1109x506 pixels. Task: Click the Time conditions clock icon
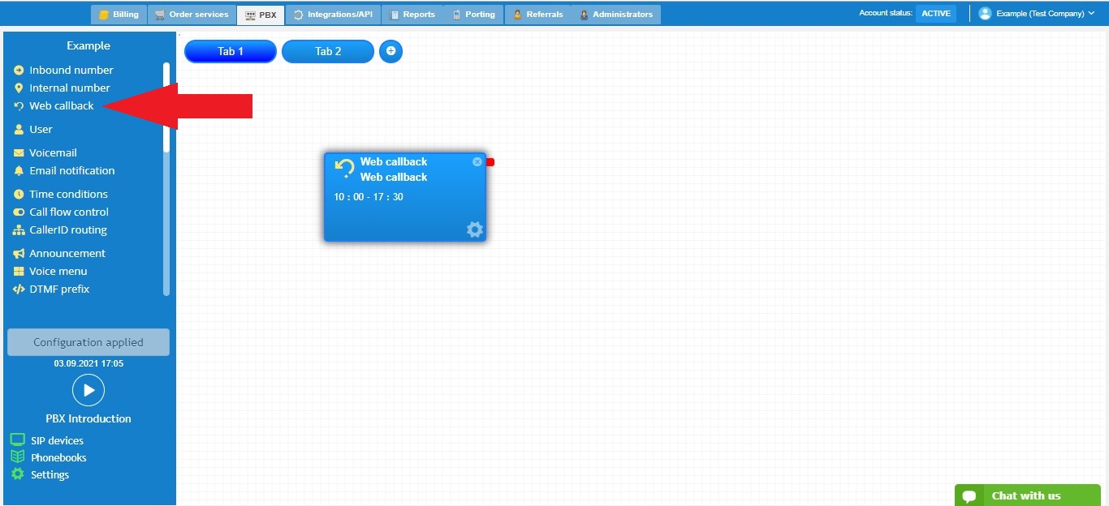[x=19, y=194]
